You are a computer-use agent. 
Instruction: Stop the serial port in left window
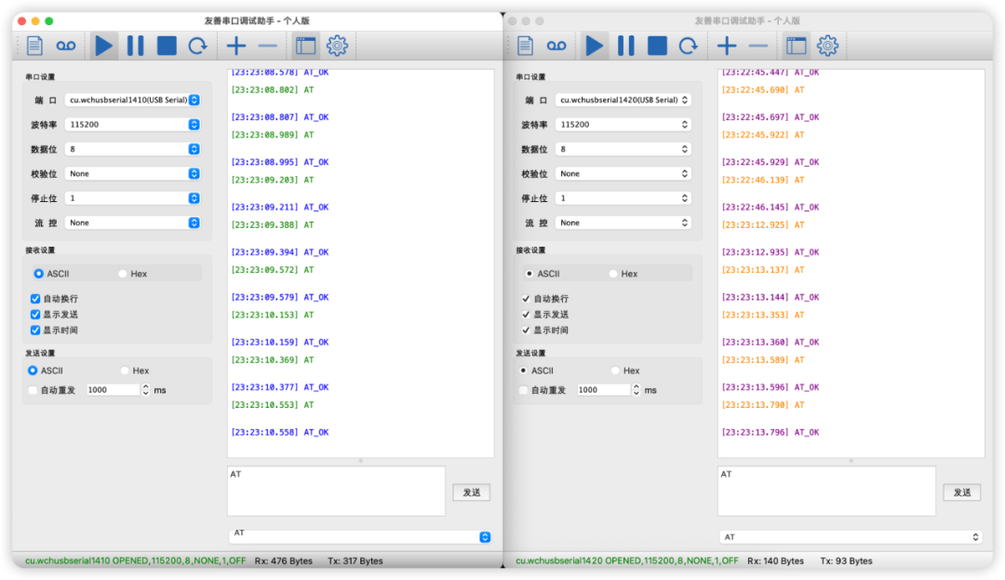tap(167, 46)
